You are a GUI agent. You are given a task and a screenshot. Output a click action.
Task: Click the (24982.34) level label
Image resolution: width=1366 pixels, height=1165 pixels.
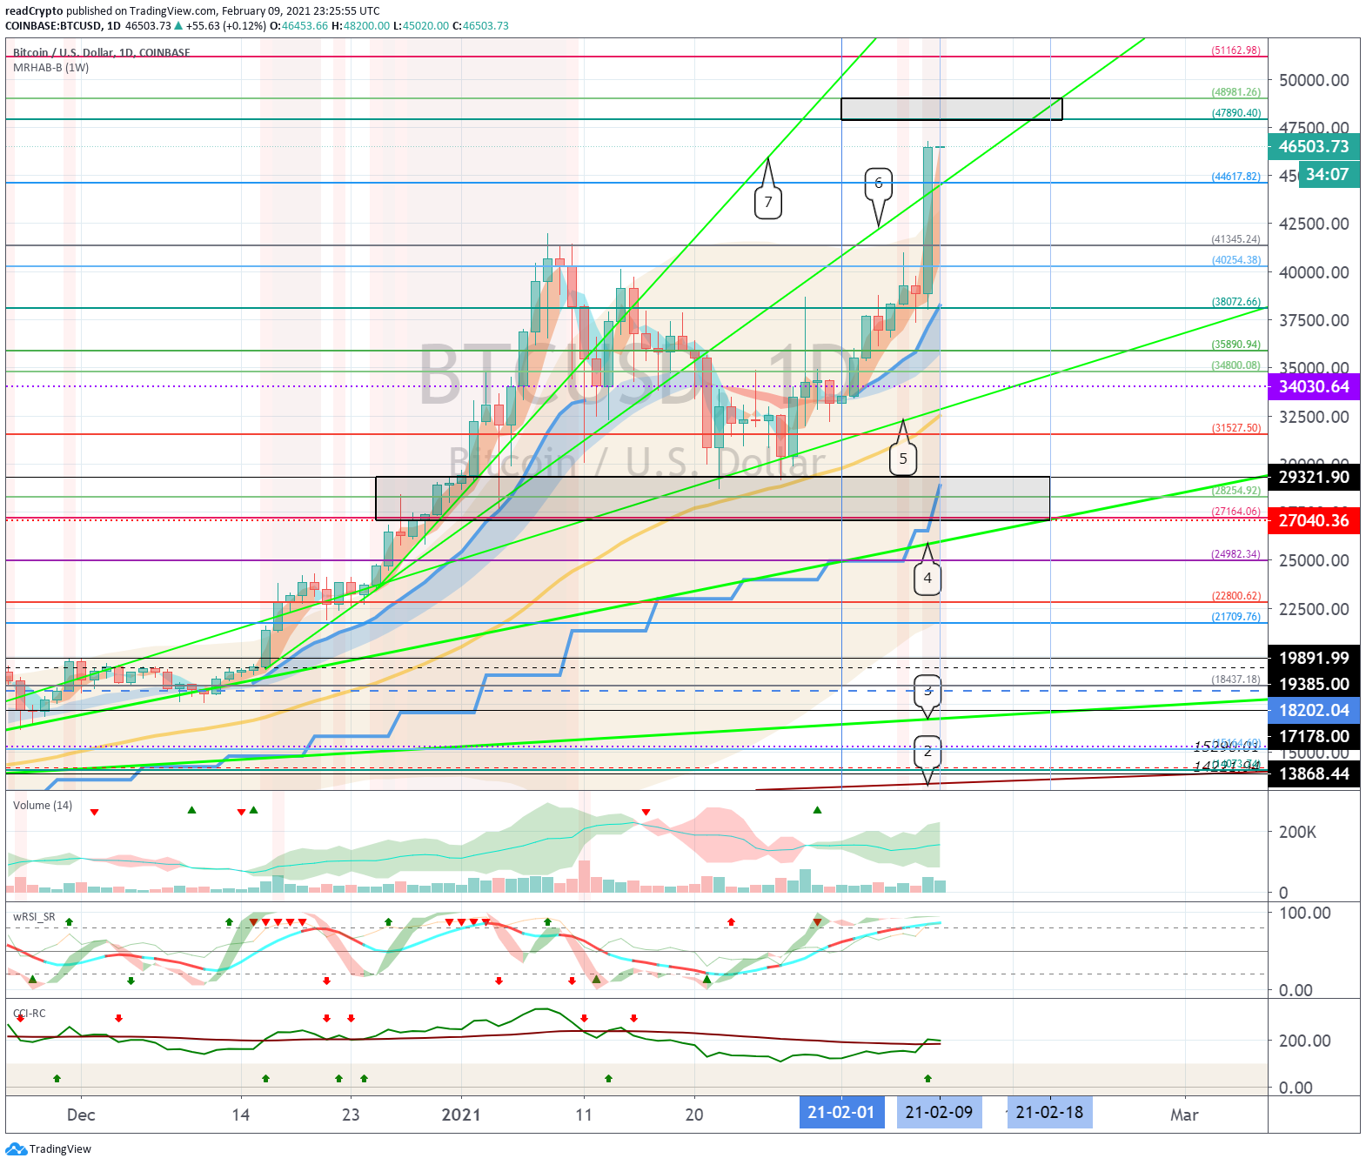tap(1235, 554)
